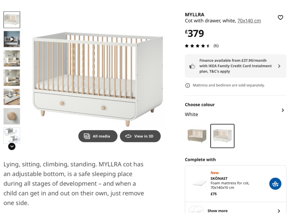290x213 pixels.
Task: Select the beige cot colour option
Action: click(x=197, y=136)
